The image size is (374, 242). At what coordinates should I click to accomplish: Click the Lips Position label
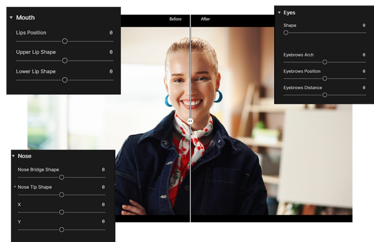click(31, 32)
